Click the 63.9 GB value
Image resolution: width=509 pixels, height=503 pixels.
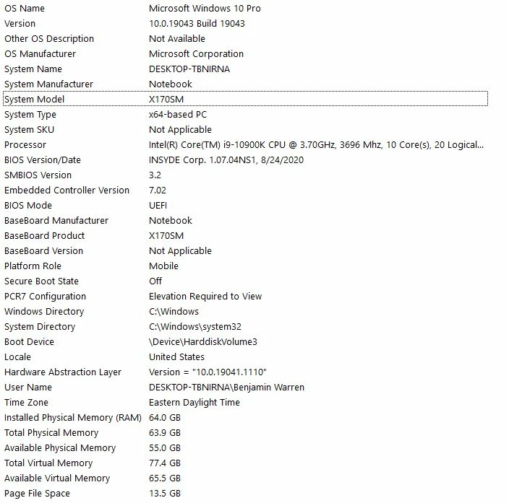point(165,433)
